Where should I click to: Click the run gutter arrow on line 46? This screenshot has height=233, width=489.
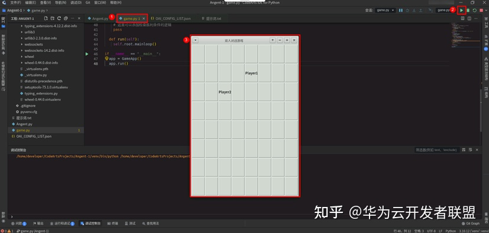tap(87, 54)
